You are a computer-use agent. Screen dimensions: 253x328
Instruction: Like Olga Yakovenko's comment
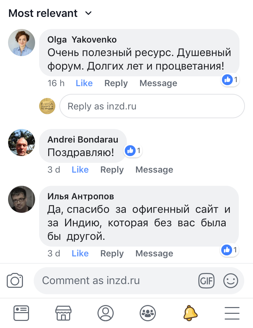click(x=84, y=83)
